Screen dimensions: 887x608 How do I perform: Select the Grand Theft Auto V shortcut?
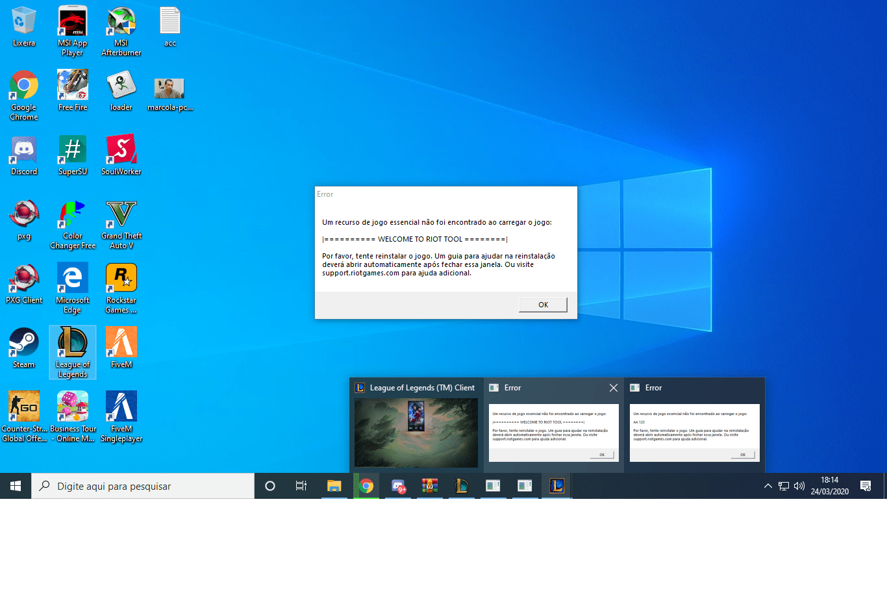click(121, 225)
